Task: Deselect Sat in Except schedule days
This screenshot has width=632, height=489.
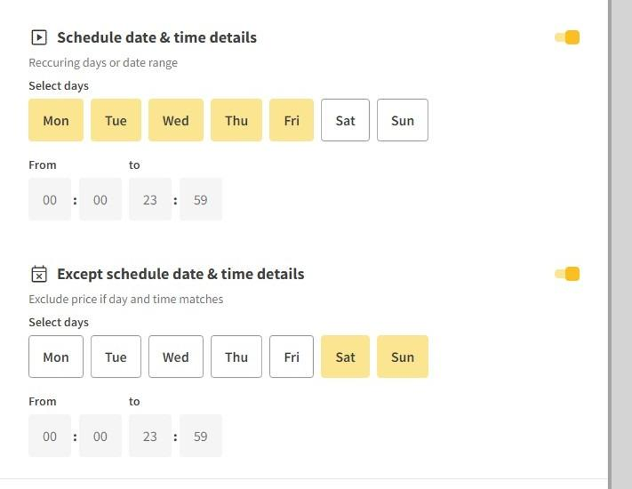Action: point(345,356)
